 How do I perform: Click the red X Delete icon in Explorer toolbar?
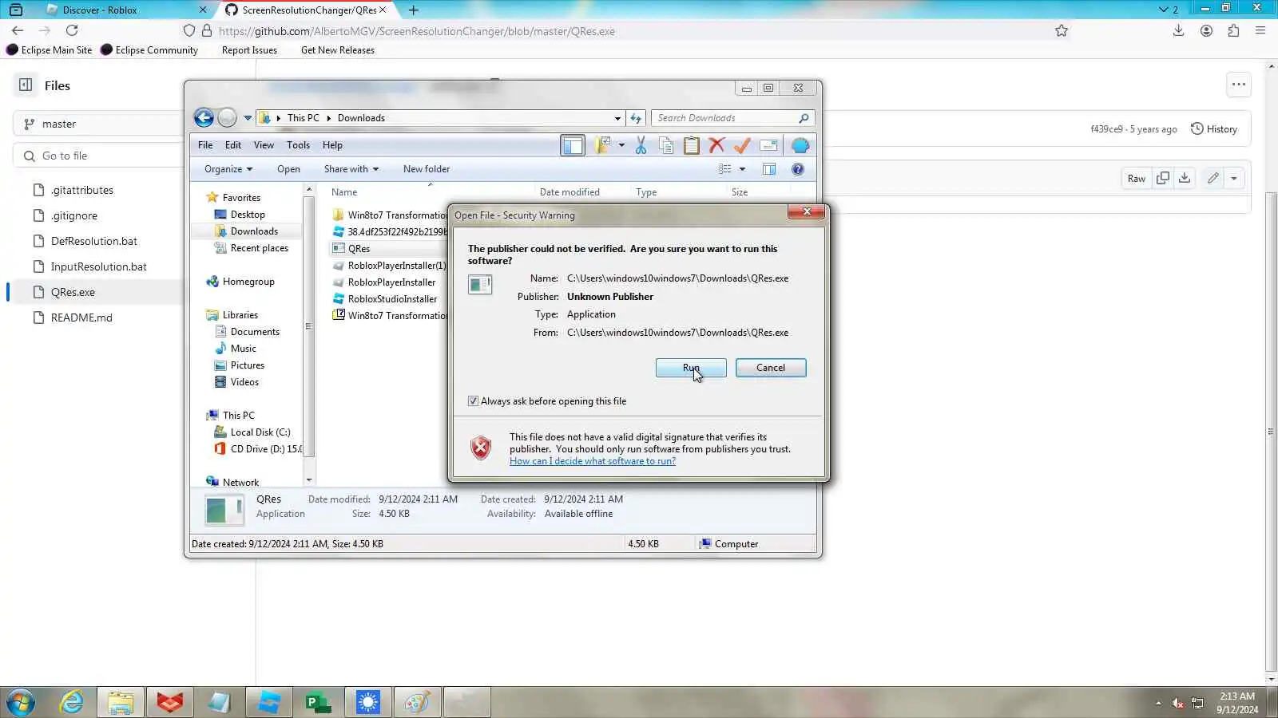716,145
